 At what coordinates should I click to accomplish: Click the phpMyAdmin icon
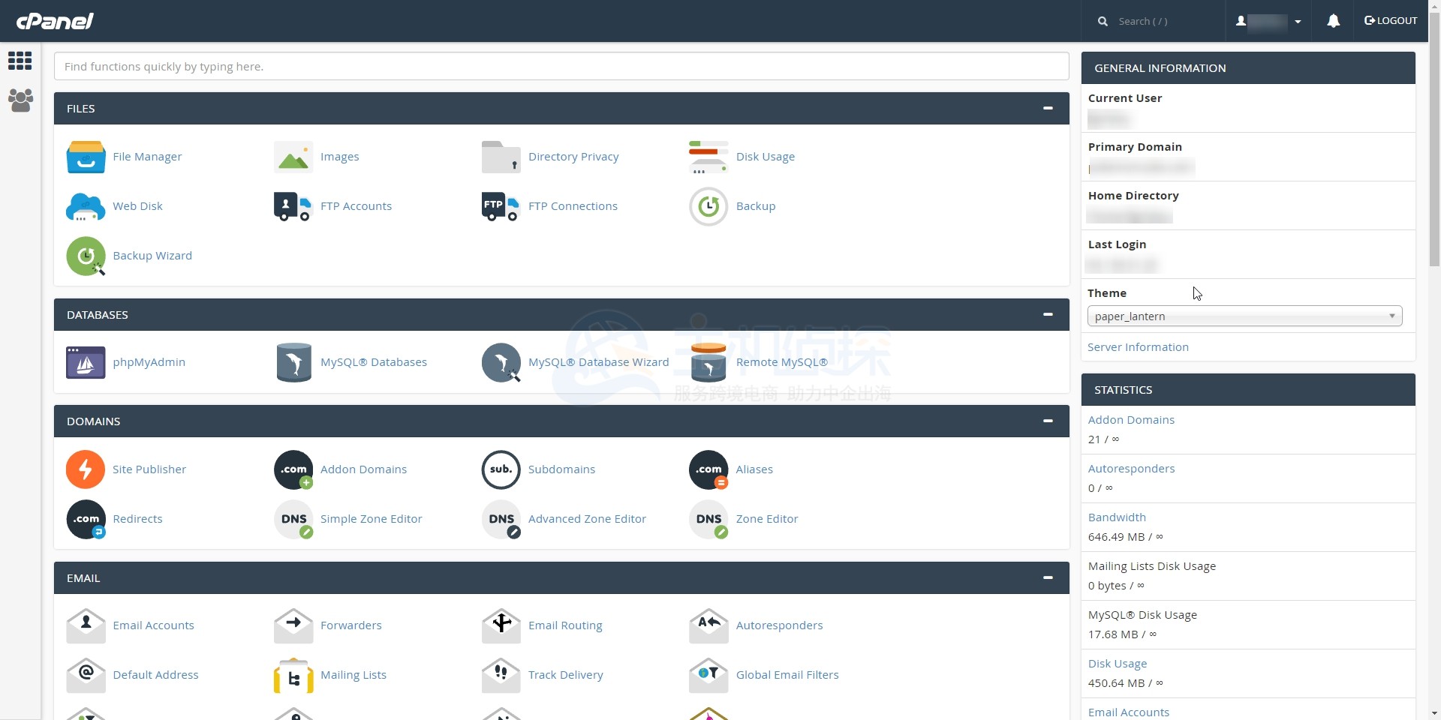point(86,362)
